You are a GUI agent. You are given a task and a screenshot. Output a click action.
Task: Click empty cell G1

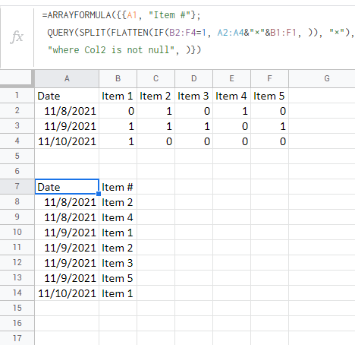click(322, 96)
